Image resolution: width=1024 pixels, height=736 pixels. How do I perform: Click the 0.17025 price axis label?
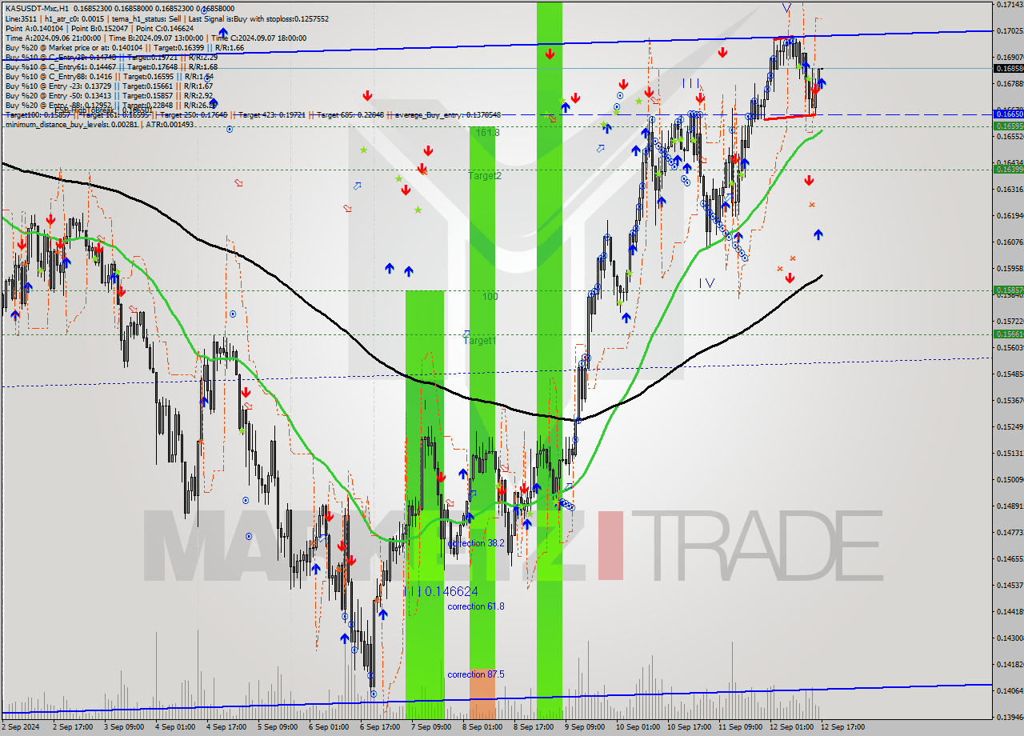click(x=1010, y=31)
